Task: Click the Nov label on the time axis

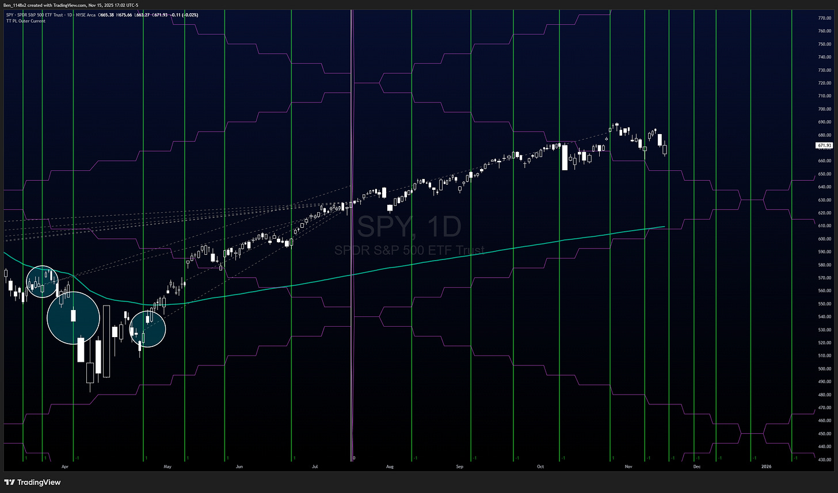Action: click(x=628, y=465)
